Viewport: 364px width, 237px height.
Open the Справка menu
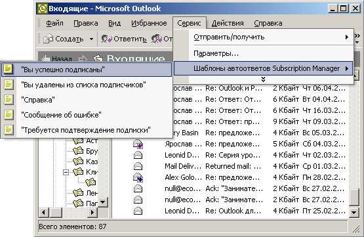pos(268,23)
